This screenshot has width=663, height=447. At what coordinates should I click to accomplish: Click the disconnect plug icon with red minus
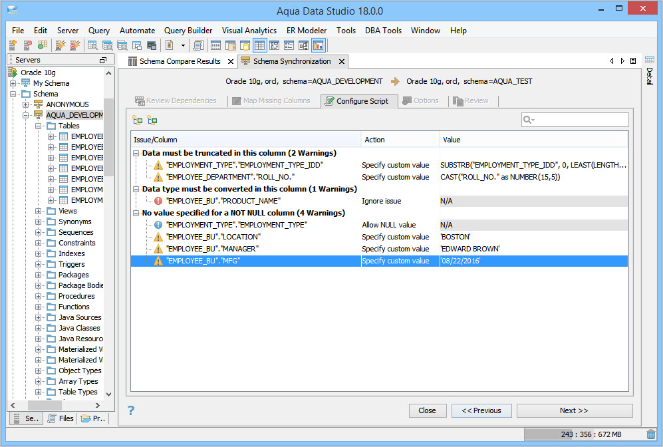tap(75, 45)
